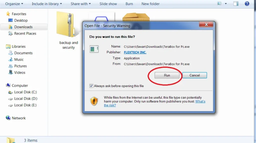Image resolution: width=256 pixels, height=143 pixels.
Task: Select Favorites in the navigation pane
Action: coord(19,14)
